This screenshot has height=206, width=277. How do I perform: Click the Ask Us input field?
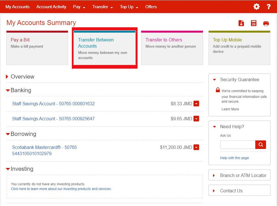point(237,145)
